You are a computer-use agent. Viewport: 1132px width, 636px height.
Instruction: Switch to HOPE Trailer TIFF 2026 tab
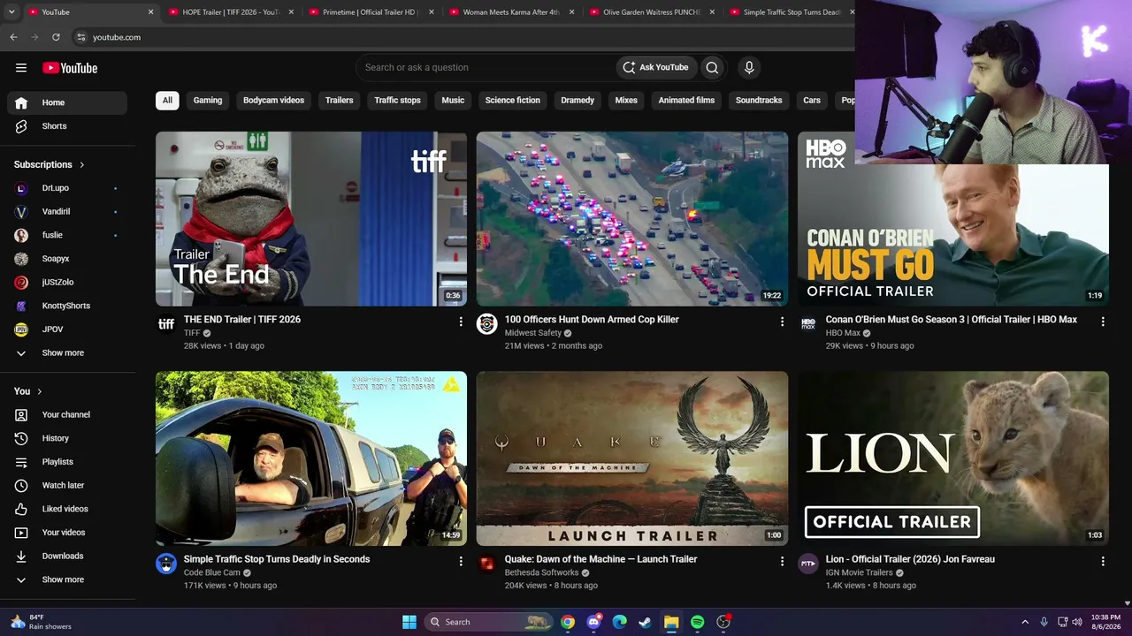click(x=230, y=12)
